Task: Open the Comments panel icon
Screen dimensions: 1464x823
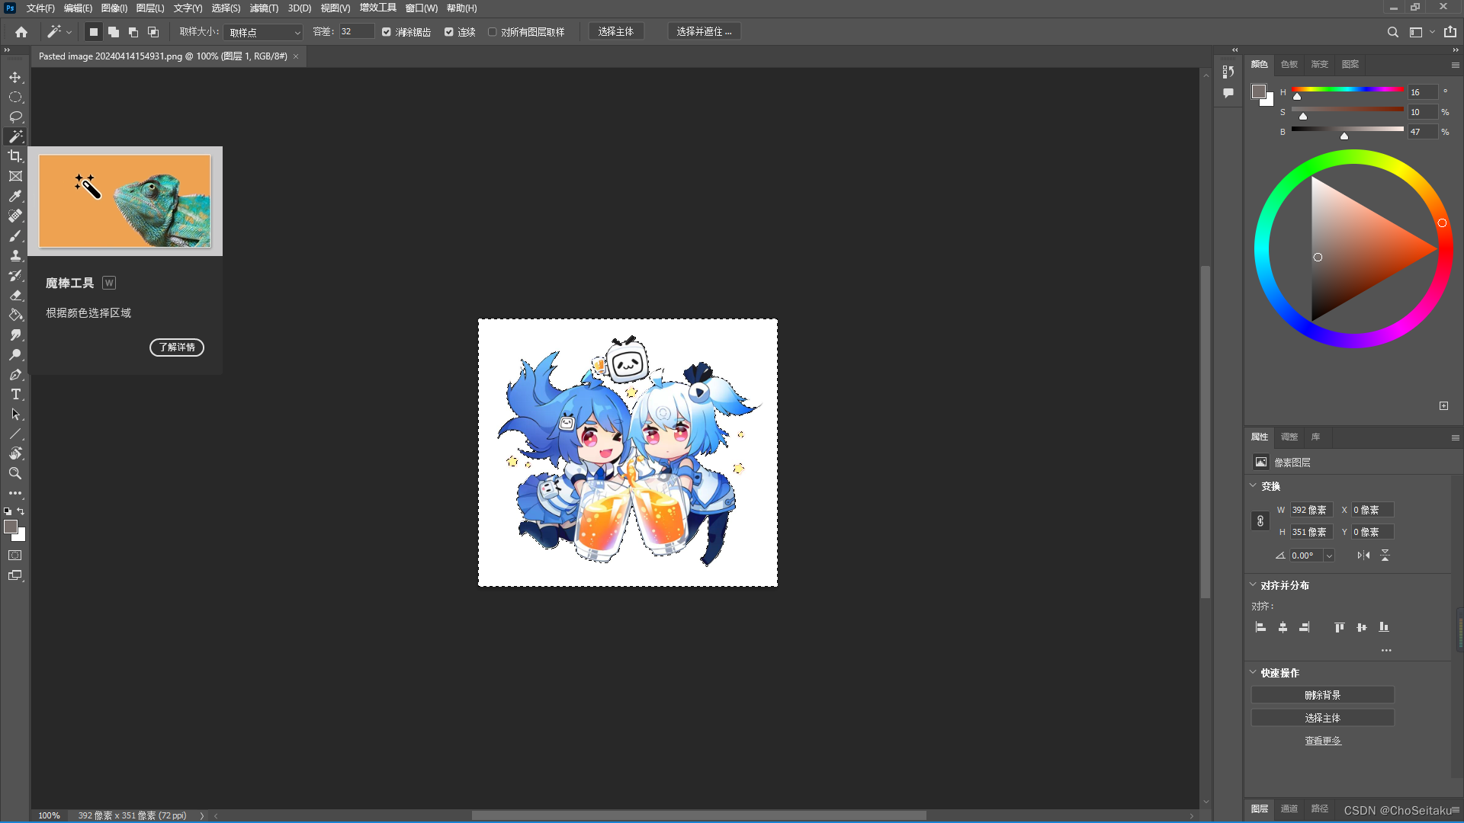Action: click(1228, 93)
